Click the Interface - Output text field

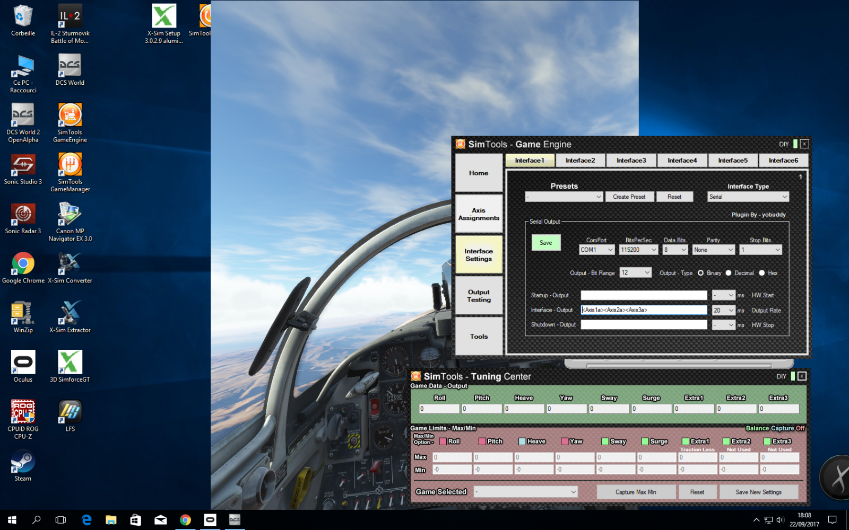(644, 310)
